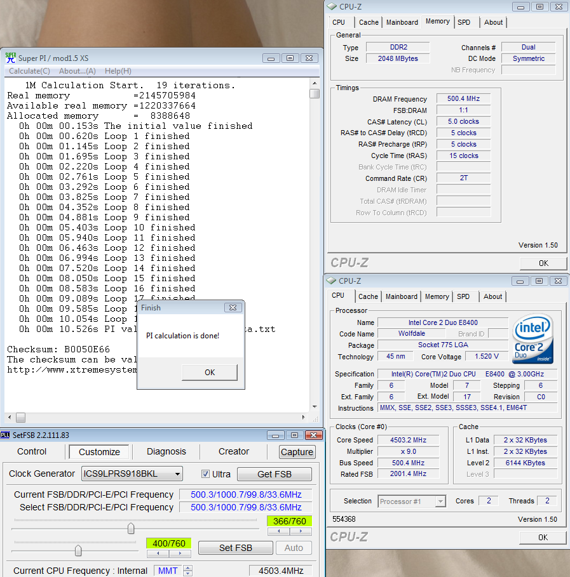Select the Control tab in SetFSB
This screenshot has height=577, width=570.
point(32,451)
